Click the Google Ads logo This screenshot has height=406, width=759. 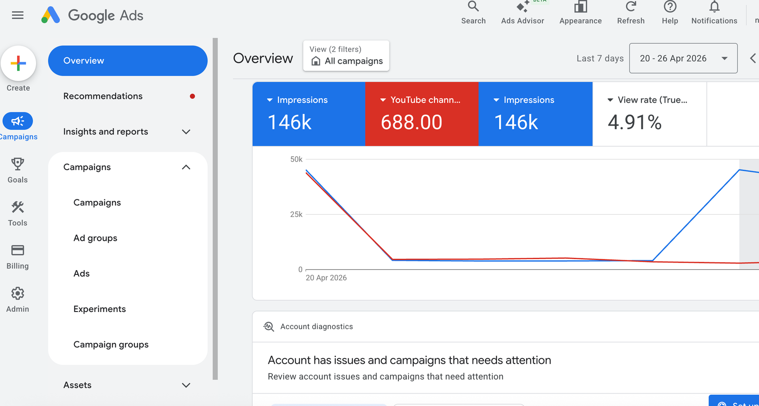tap(92, 15)
